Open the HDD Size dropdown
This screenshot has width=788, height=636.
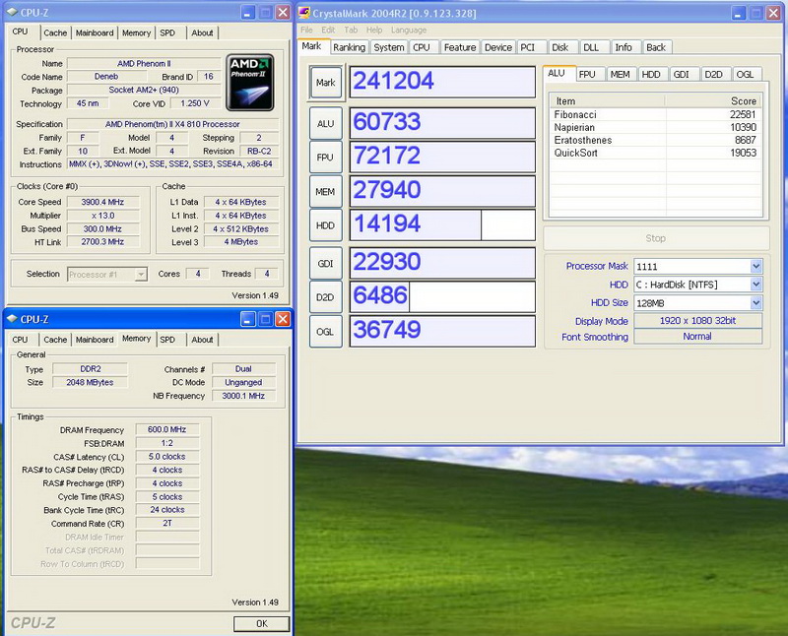(755, 302)
